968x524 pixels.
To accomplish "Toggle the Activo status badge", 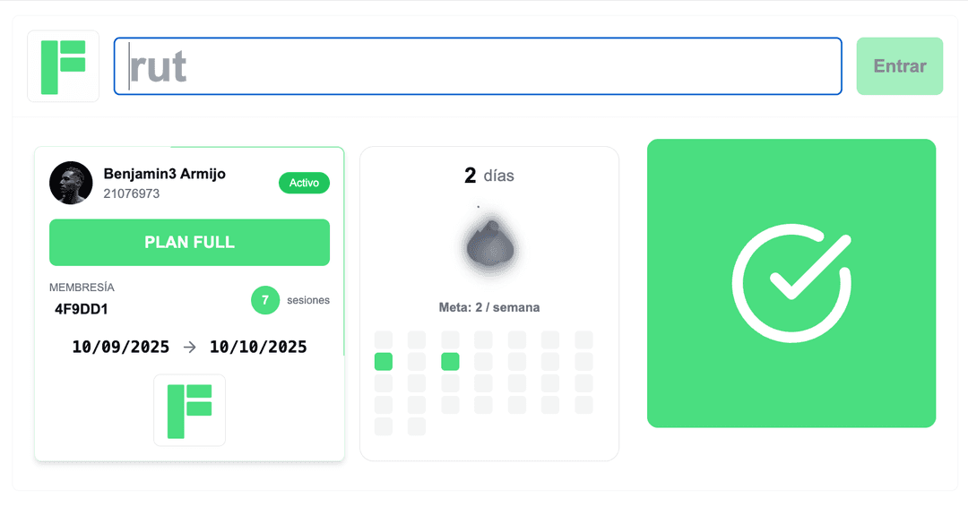I will 304,183.
